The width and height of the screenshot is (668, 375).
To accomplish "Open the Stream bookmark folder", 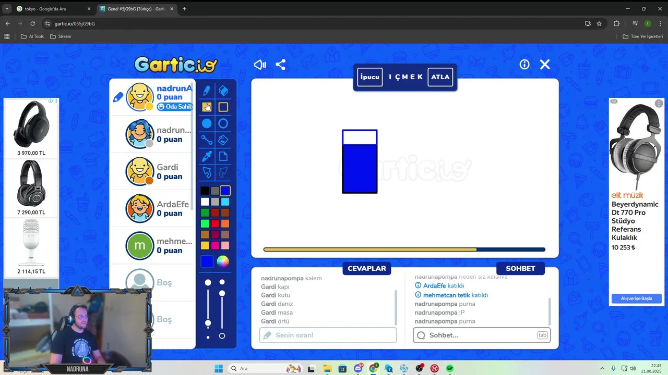I will [61, 36].
